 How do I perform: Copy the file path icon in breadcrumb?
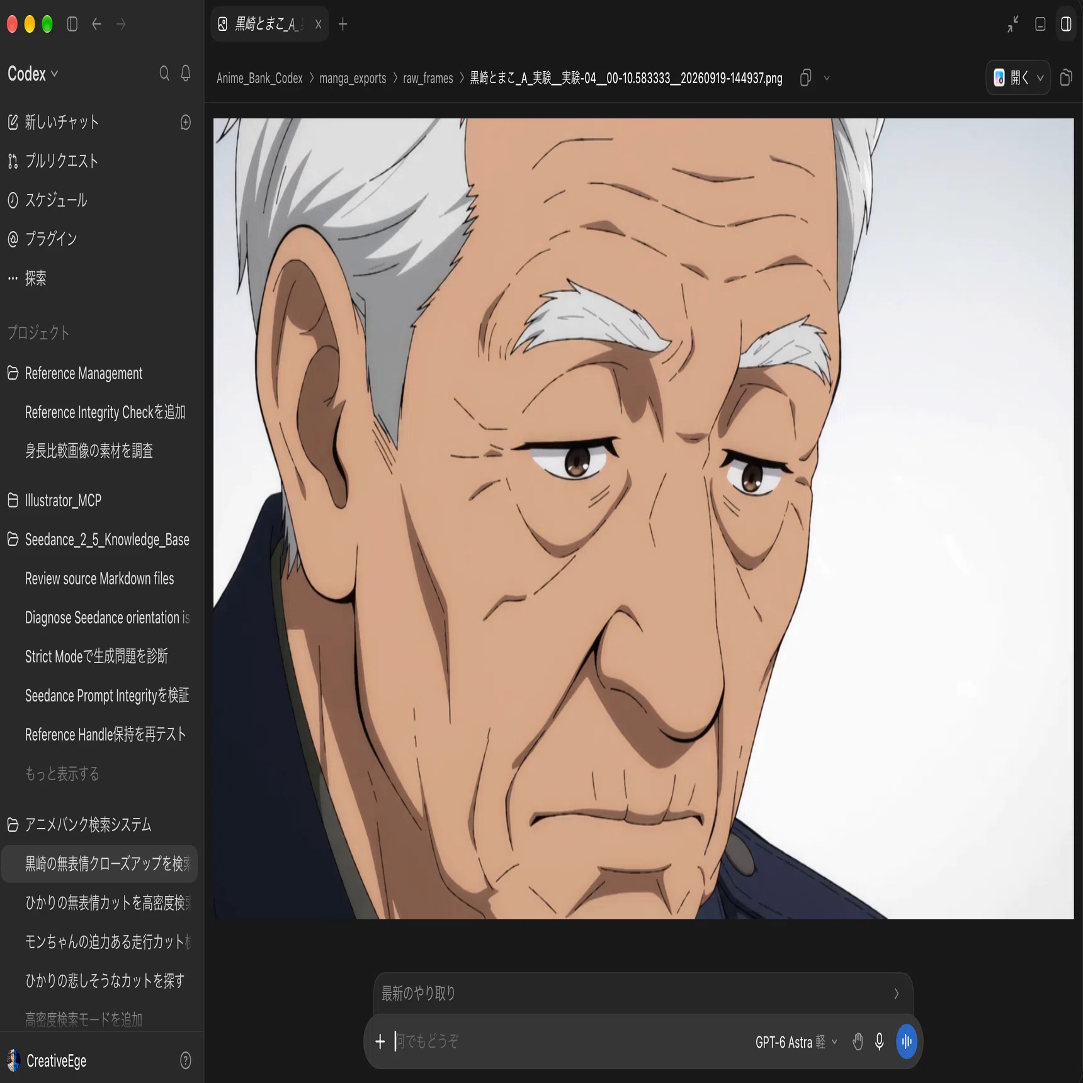point(805,78)
